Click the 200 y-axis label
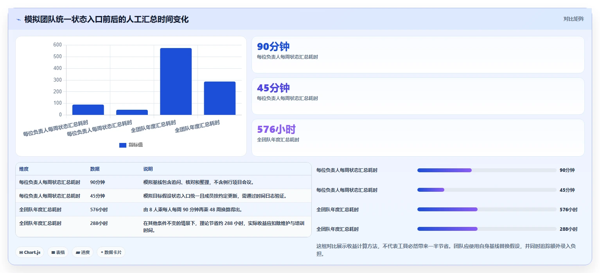 (x=57, y=91)
